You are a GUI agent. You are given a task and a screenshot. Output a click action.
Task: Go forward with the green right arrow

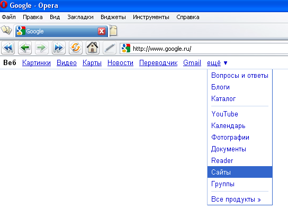42,48
